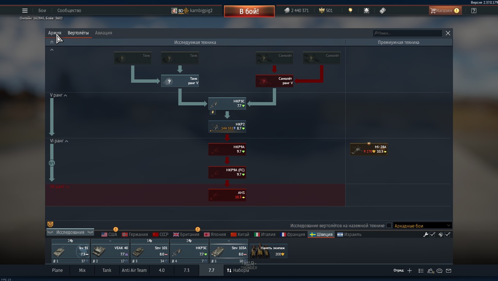This screenshot has width=498, height=281.
Task: Switch to the Anti Air Team preset
Action: point(134,270)
